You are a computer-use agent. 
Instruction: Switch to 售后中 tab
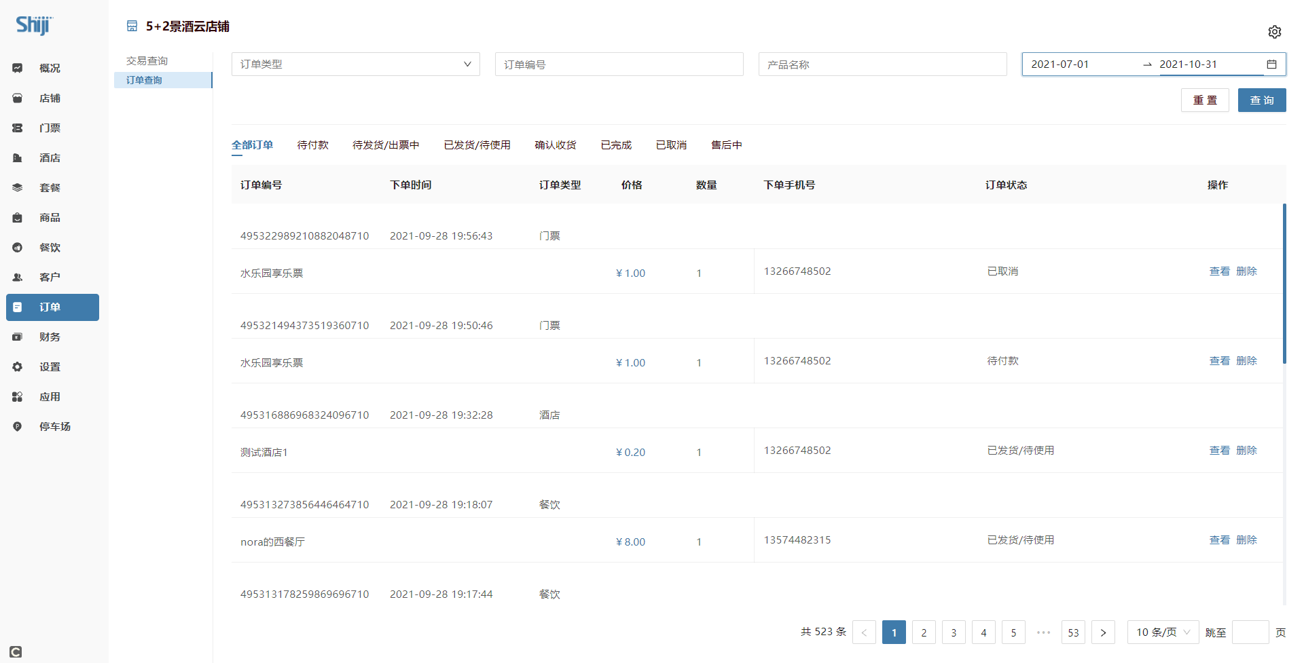(x=726, y=145)
